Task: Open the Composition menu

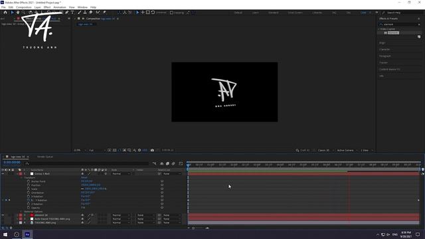Action: point(24,7)
